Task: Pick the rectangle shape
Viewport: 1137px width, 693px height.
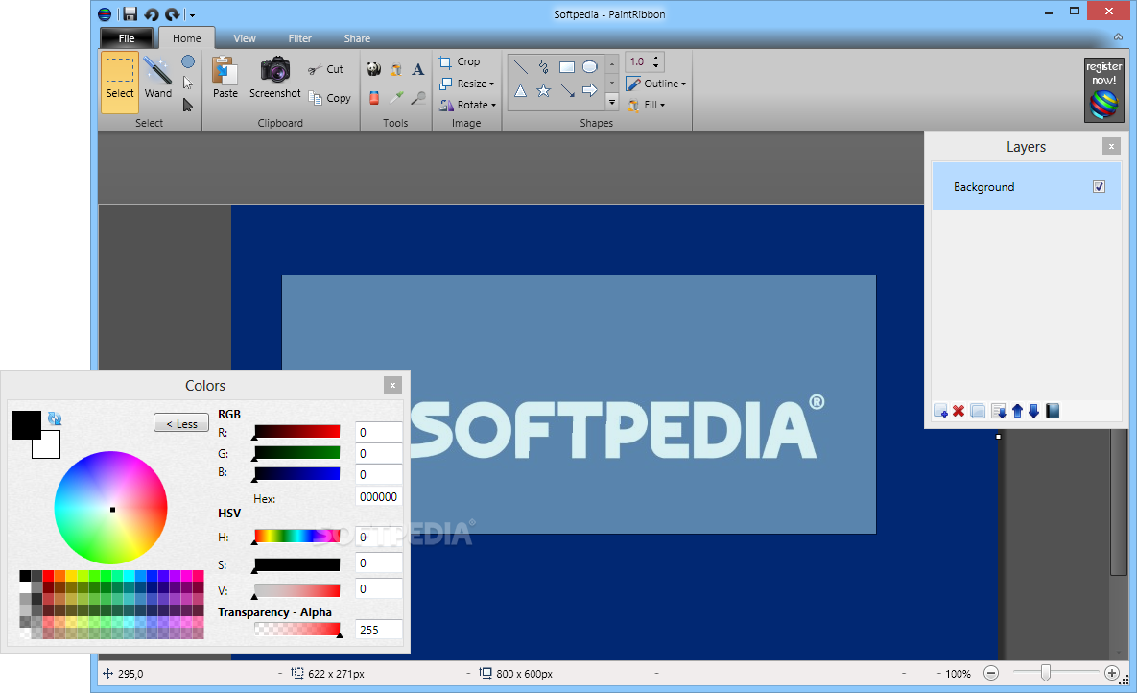Action: point(567,67)
